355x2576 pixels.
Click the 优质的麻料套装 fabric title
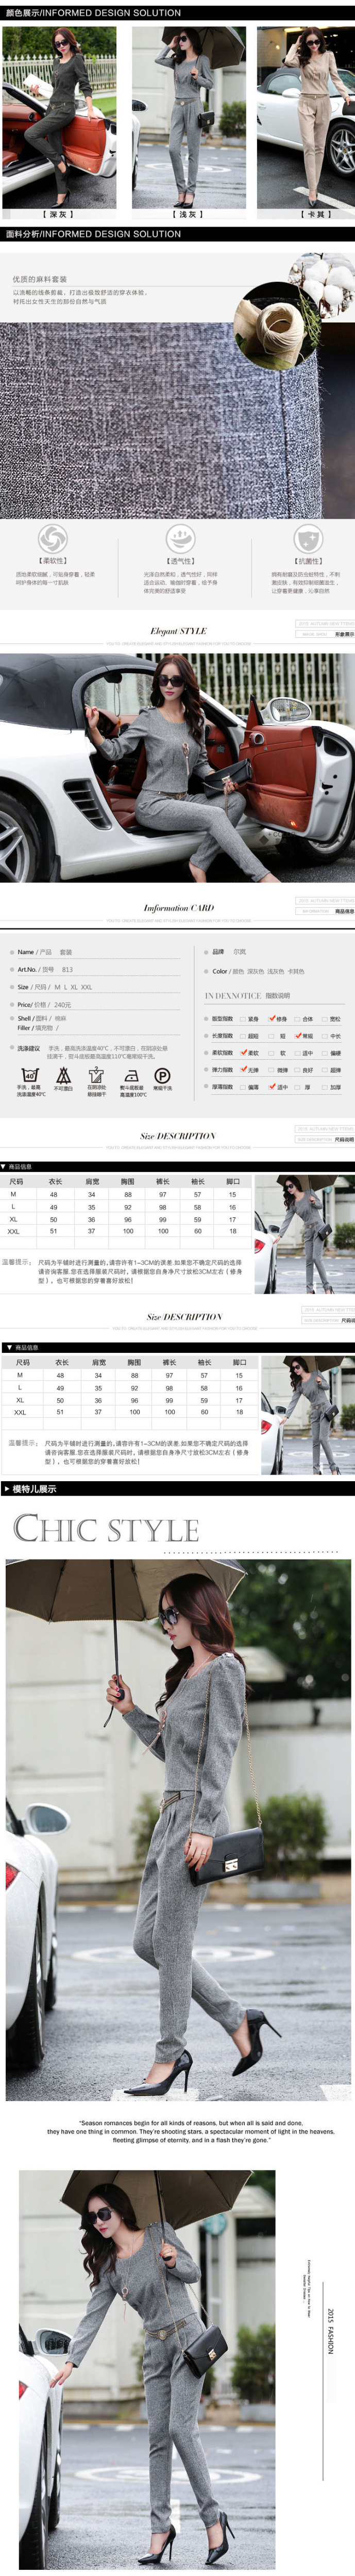click(x=40, y=279)
